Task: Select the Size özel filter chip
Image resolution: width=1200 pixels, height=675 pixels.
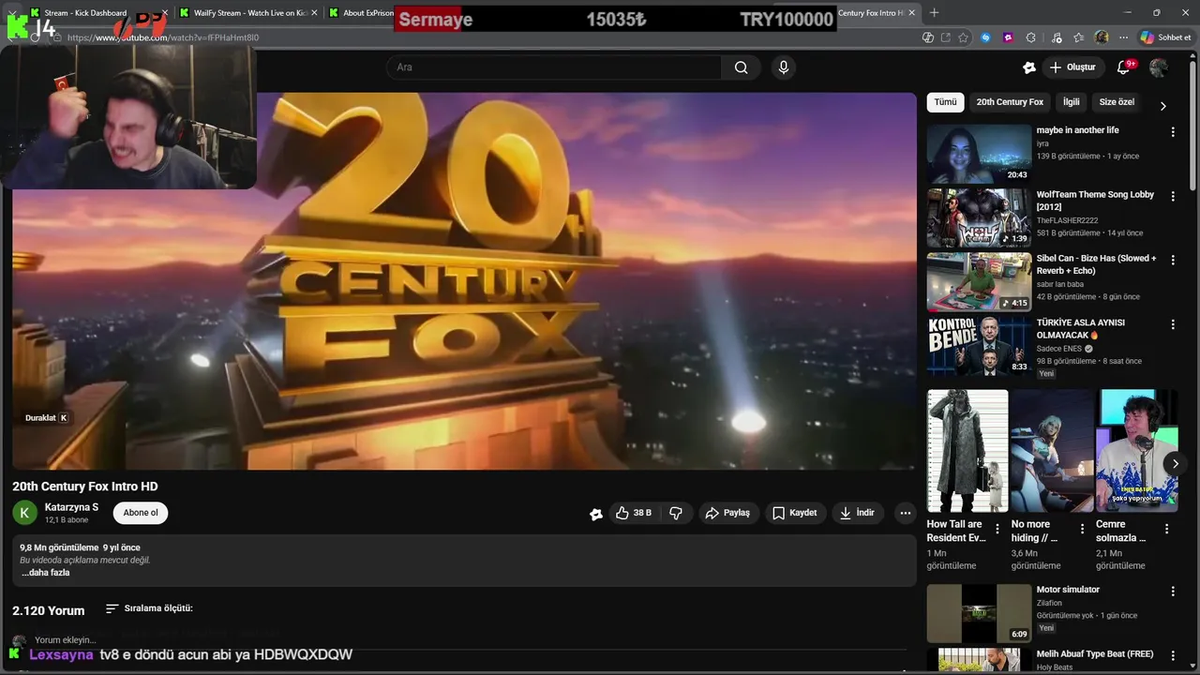Action: point(1117,102)
